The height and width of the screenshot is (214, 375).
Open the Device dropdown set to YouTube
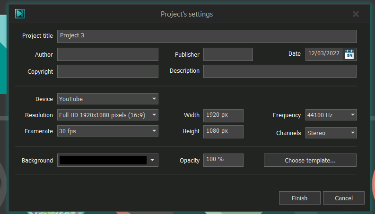[108, 99]
